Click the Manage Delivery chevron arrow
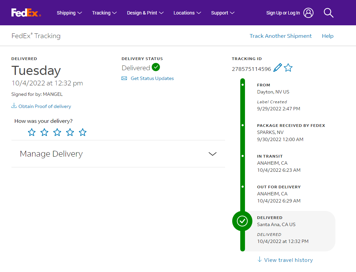This screenshot has height=272, width=356. [213, 154]
